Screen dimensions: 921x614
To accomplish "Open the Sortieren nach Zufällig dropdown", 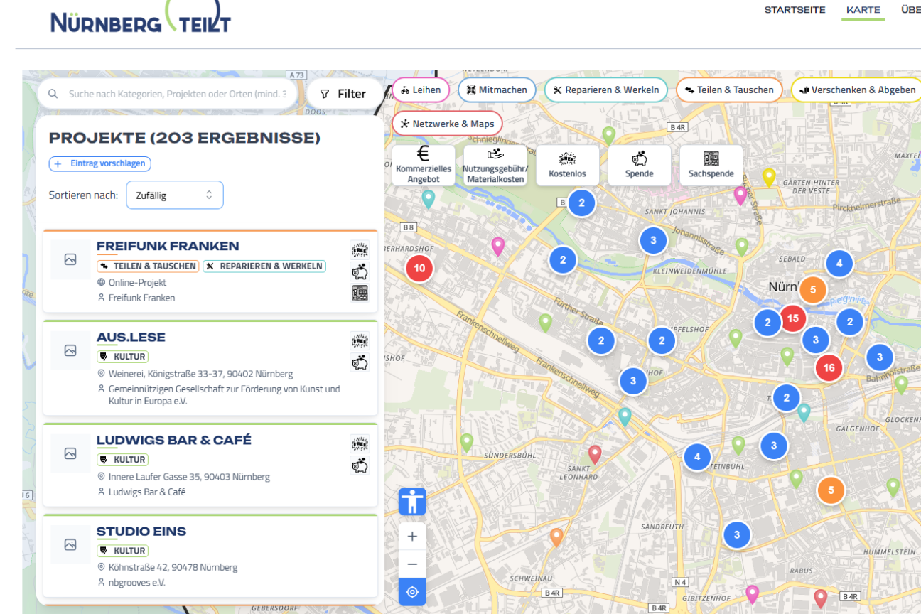I will (174, 195).
